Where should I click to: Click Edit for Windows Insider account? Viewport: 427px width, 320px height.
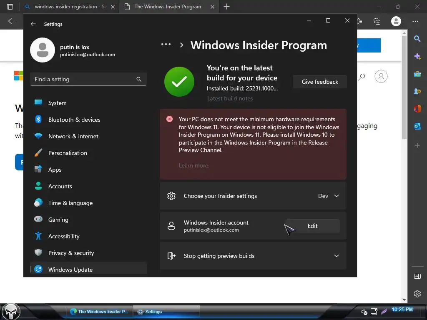click(312, 226)
